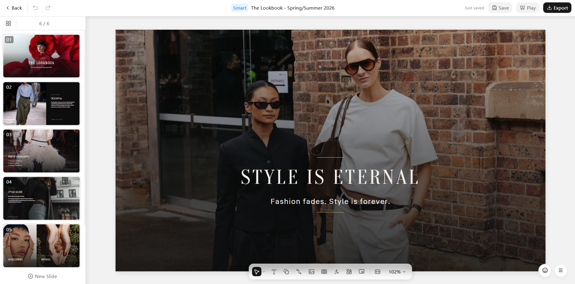Open the emoji reactions button
This screenshot has height=284, width=575.
(545, 270)
